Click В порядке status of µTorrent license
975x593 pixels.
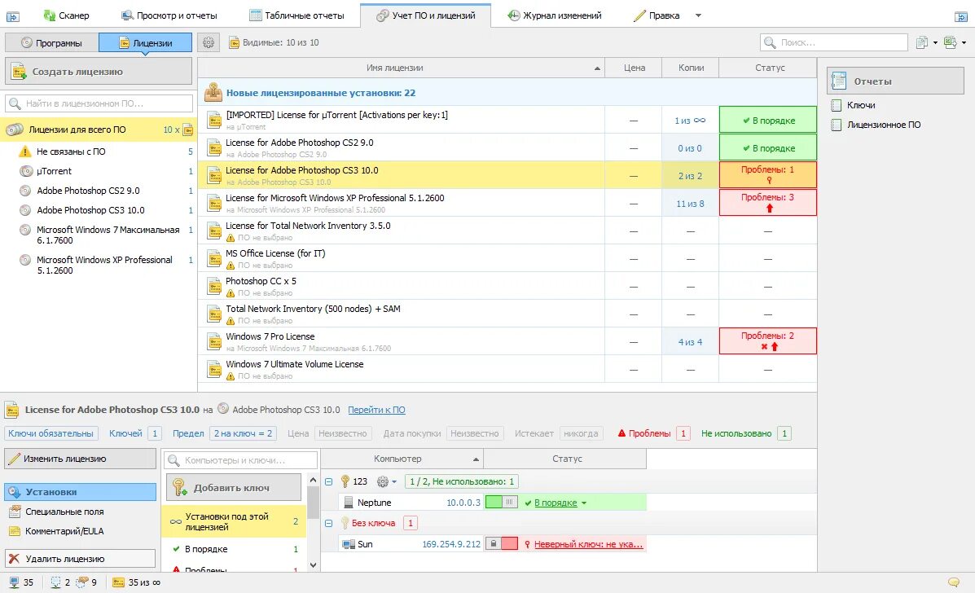(x=768, y=120)
